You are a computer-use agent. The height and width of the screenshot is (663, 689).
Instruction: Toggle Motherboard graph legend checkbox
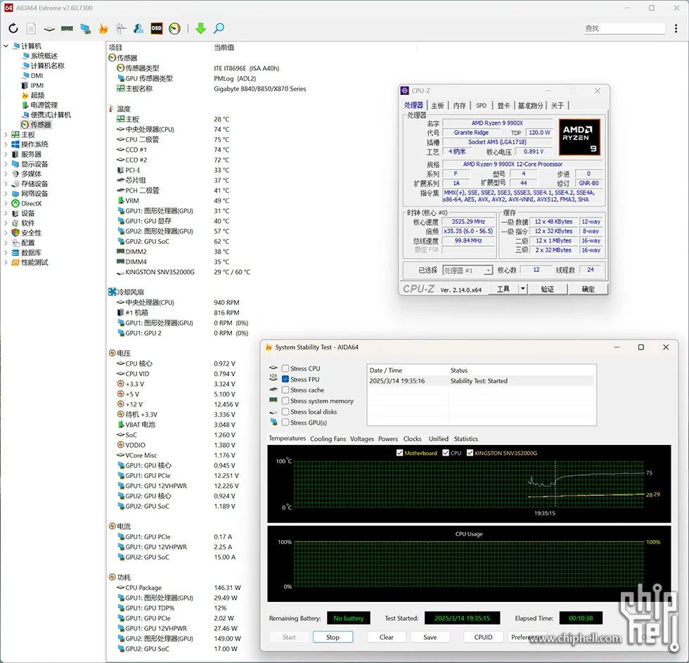(399, 453)
